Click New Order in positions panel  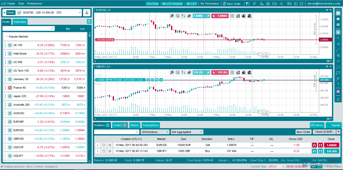point(303,132)
